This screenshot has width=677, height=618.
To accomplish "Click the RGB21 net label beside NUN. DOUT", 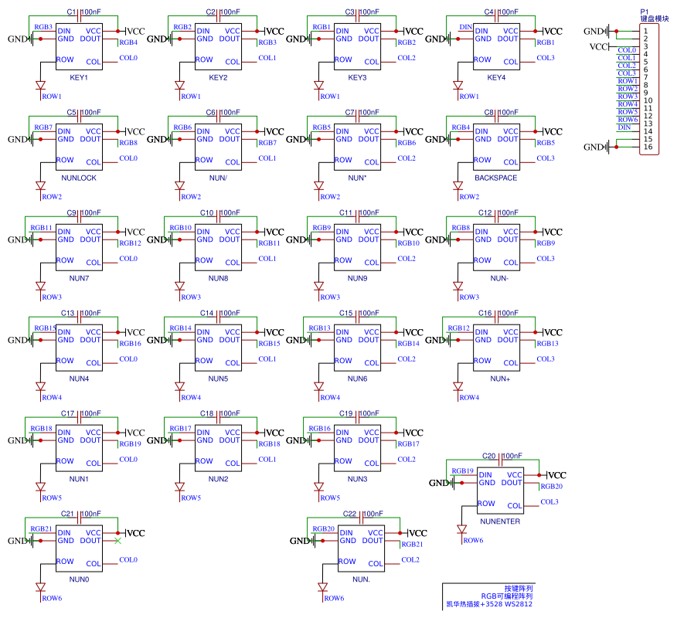I will [x=412, y=545].
